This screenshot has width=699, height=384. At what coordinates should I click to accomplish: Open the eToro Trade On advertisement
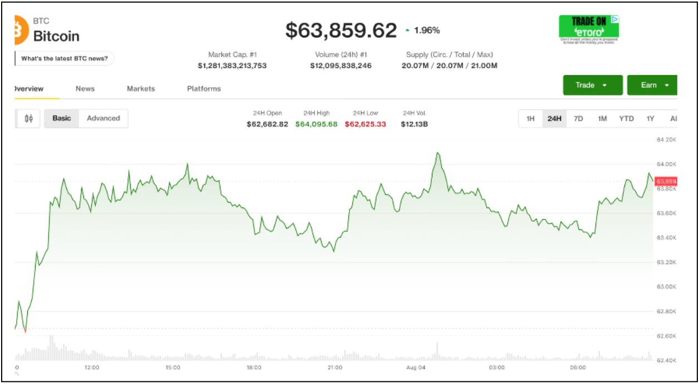click(x=589, y=28)
